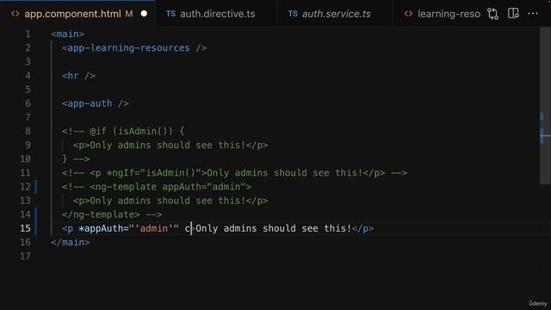Click the TS icon on auth.service.ts
Image resolution: width=551 pixels, height=310 pixels.
click(293, 14)
